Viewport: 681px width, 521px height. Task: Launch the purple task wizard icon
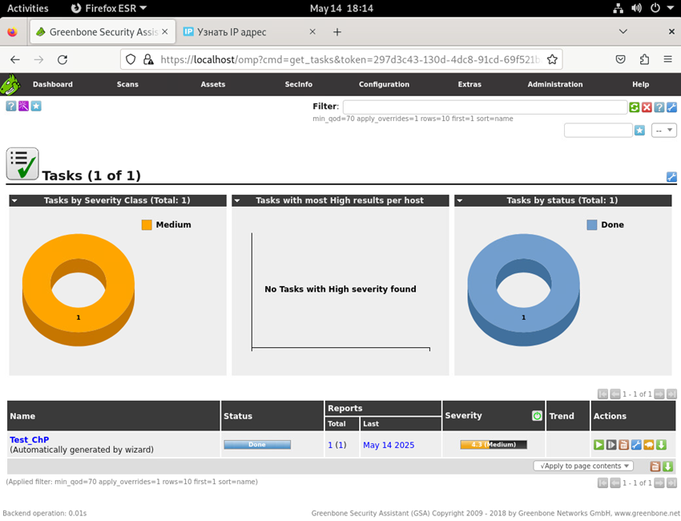coord(23,106)
